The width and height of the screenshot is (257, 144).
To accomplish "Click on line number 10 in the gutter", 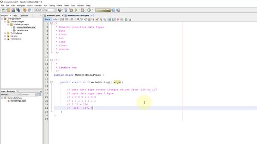I will click(47, 57).
